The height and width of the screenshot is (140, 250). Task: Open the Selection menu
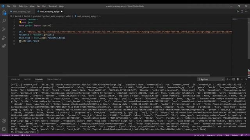(x=23, y=6)
